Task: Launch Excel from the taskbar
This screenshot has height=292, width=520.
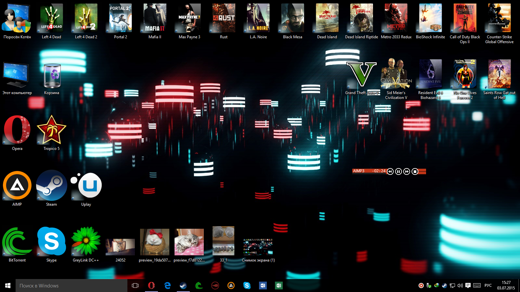Action: pos(279,286)
